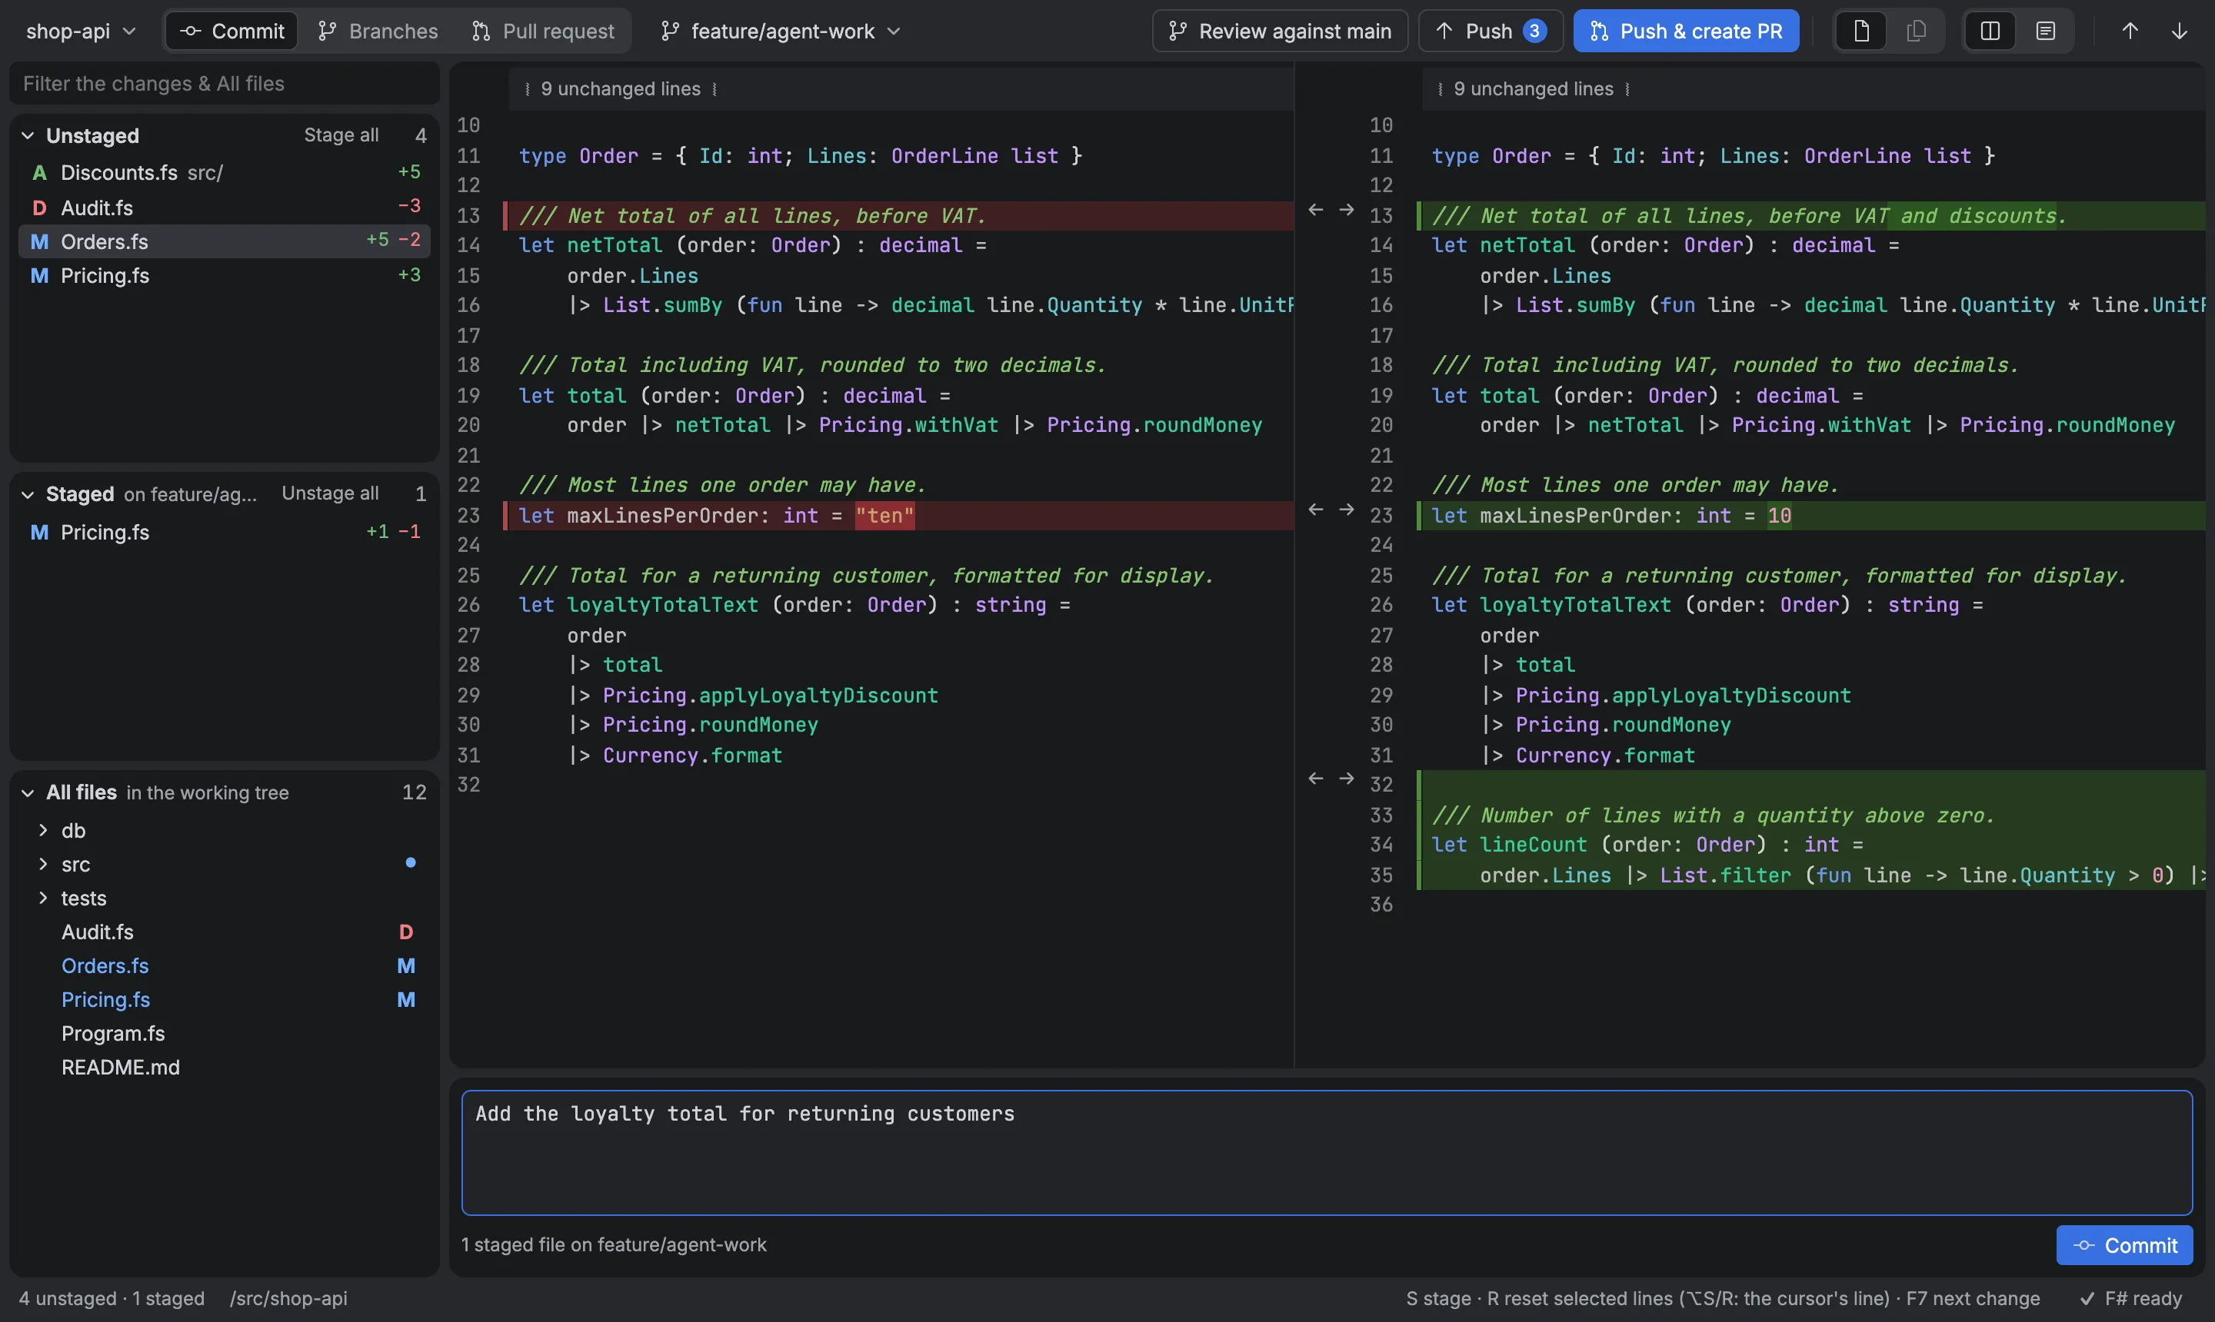The width and height of the screenshot is (2215, 1322).
Task: Click the Push button with 3 badge
Action: [1491, 32]
